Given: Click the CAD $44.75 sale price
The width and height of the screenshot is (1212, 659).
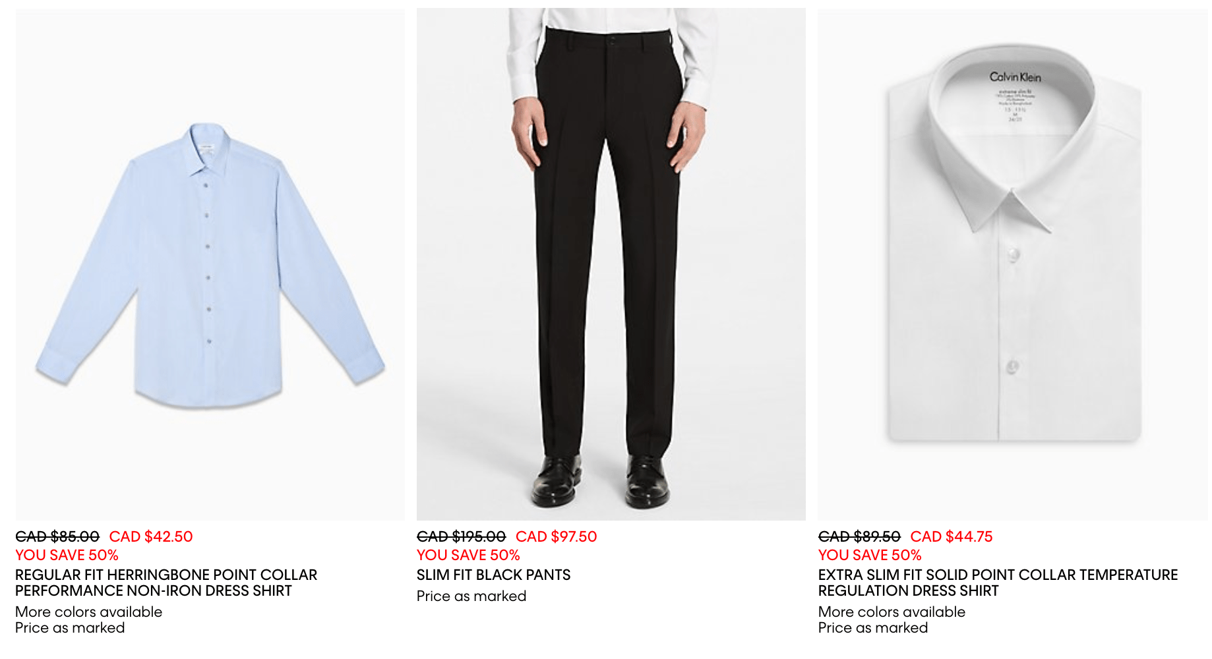Looking at the screenshot, I should tap(952, 536).
